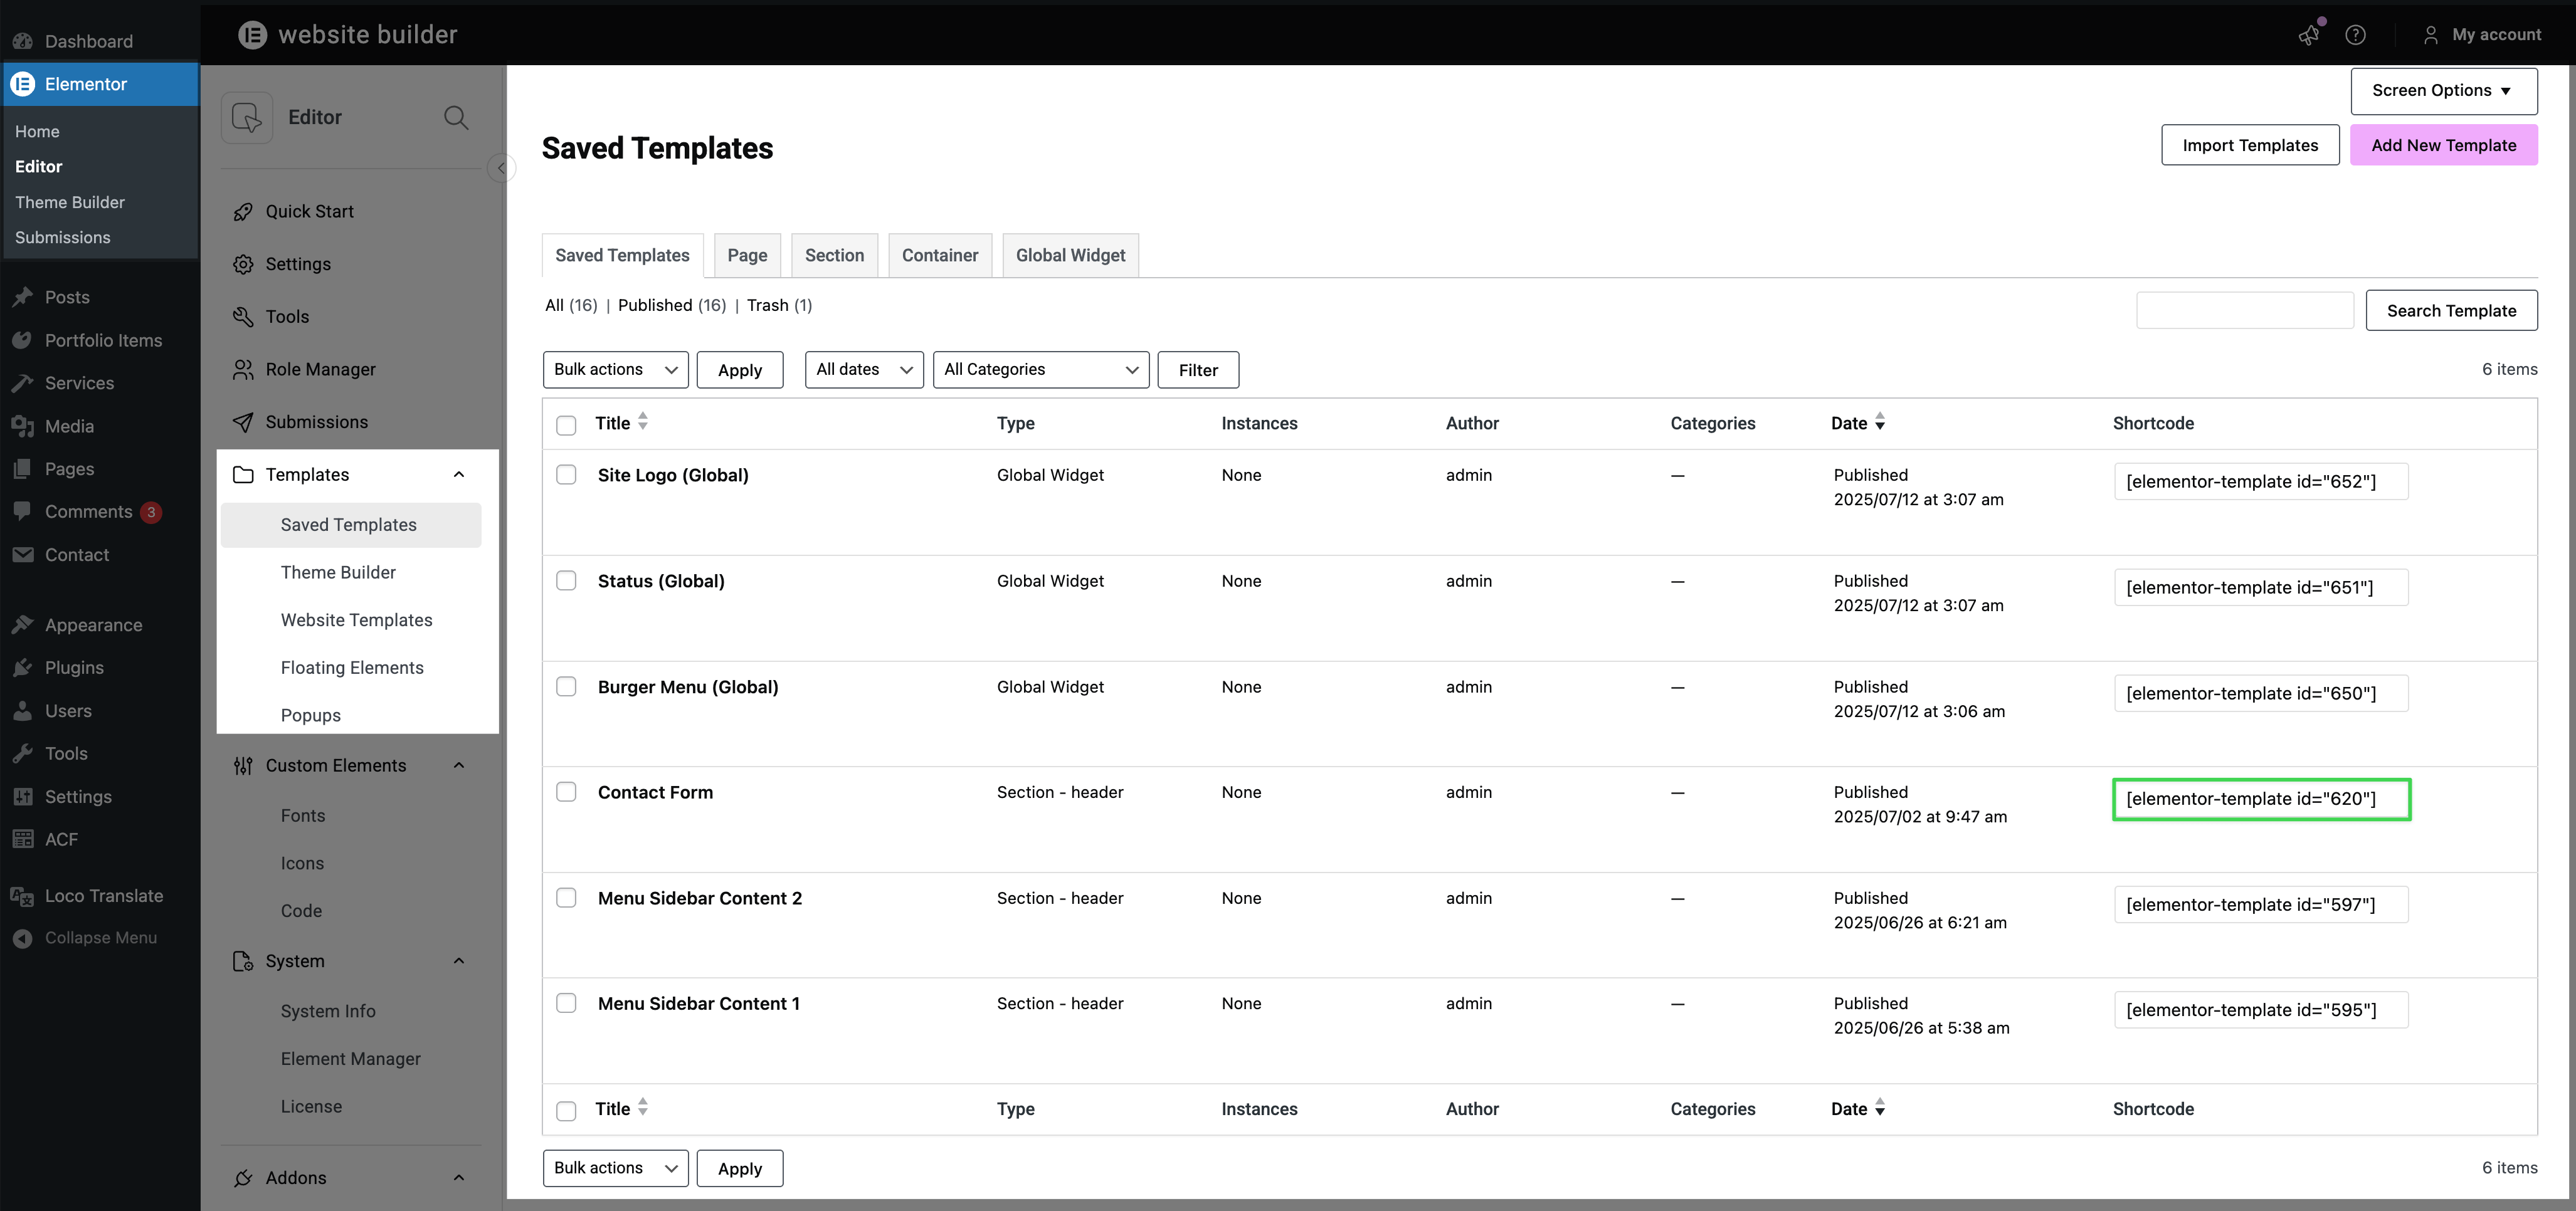This screenshot has height=1211, width=2576.
Task: Toggle the select-all checkbox in table header
Action: coord(566,425)
